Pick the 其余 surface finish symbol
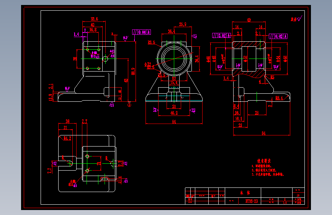The image size is (332, 215). (x=296, y=19)
